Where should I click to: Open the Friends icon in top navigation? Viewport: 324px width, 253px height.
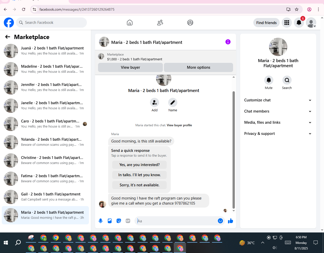(x=160, y=23)
